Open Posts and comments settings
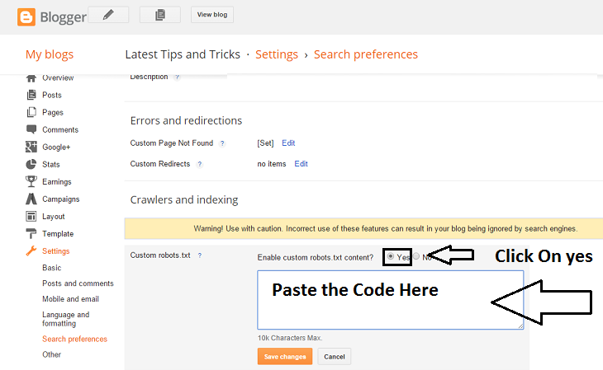 (78, 283)
